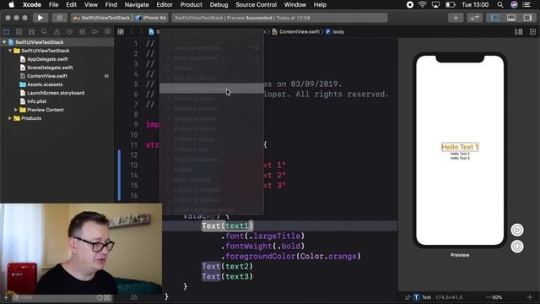
Task: Choose the SwiftUIViewTextStack scheme selector
Action: [102, 18]
